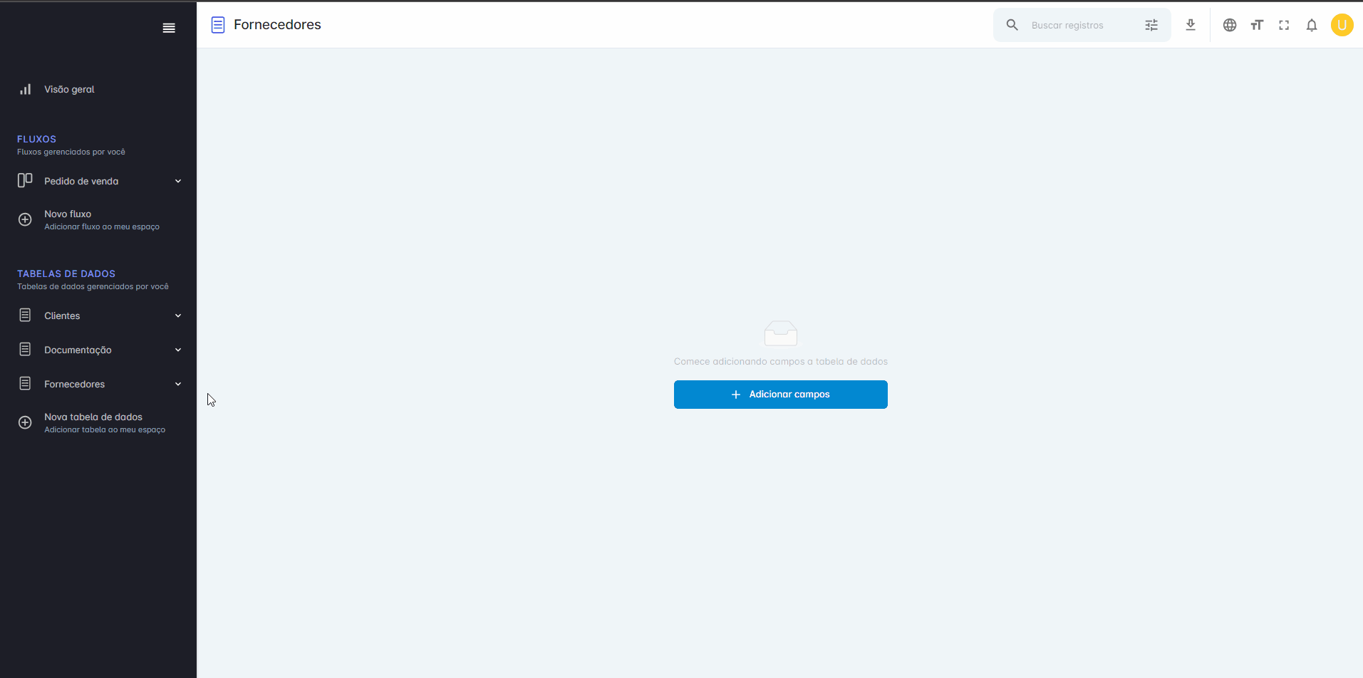Image resolution: width=1363 pixels, height=678 pixels.
Task: Expand the Fornecedores chevron
Action: point(178,384)
